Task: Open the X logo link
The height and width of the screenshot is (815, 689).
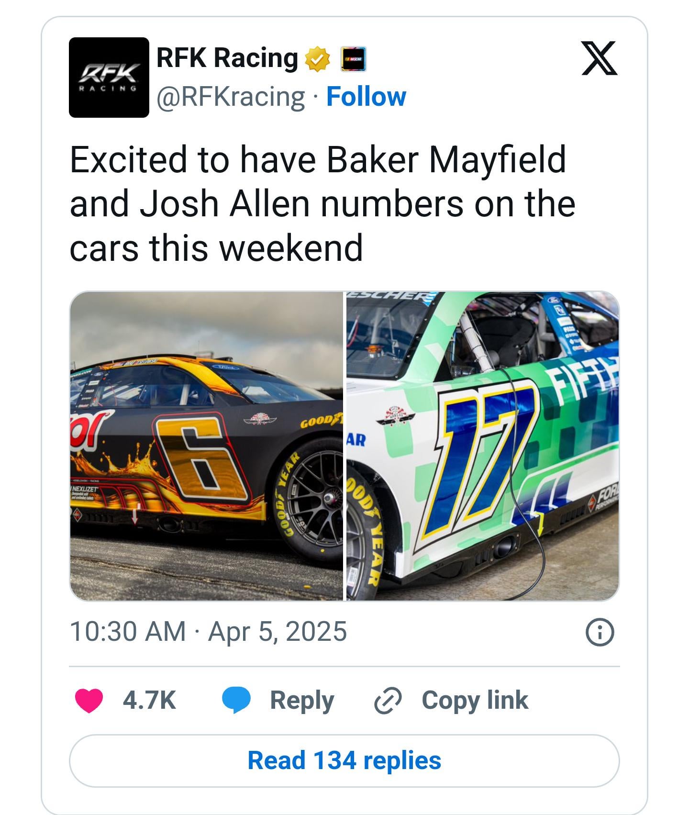Action: point(599,58)
